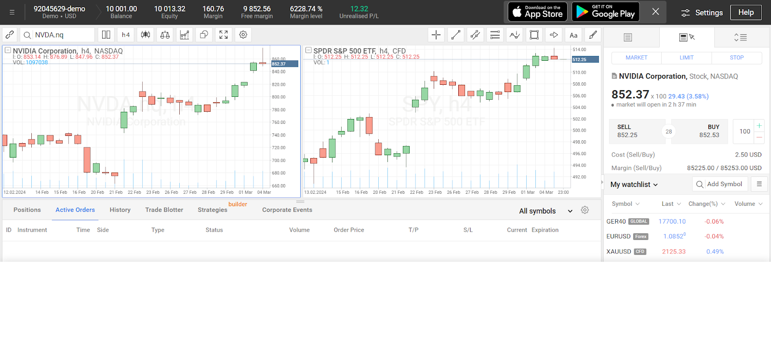Dismiss the app download banner

[x=656, y=12]
